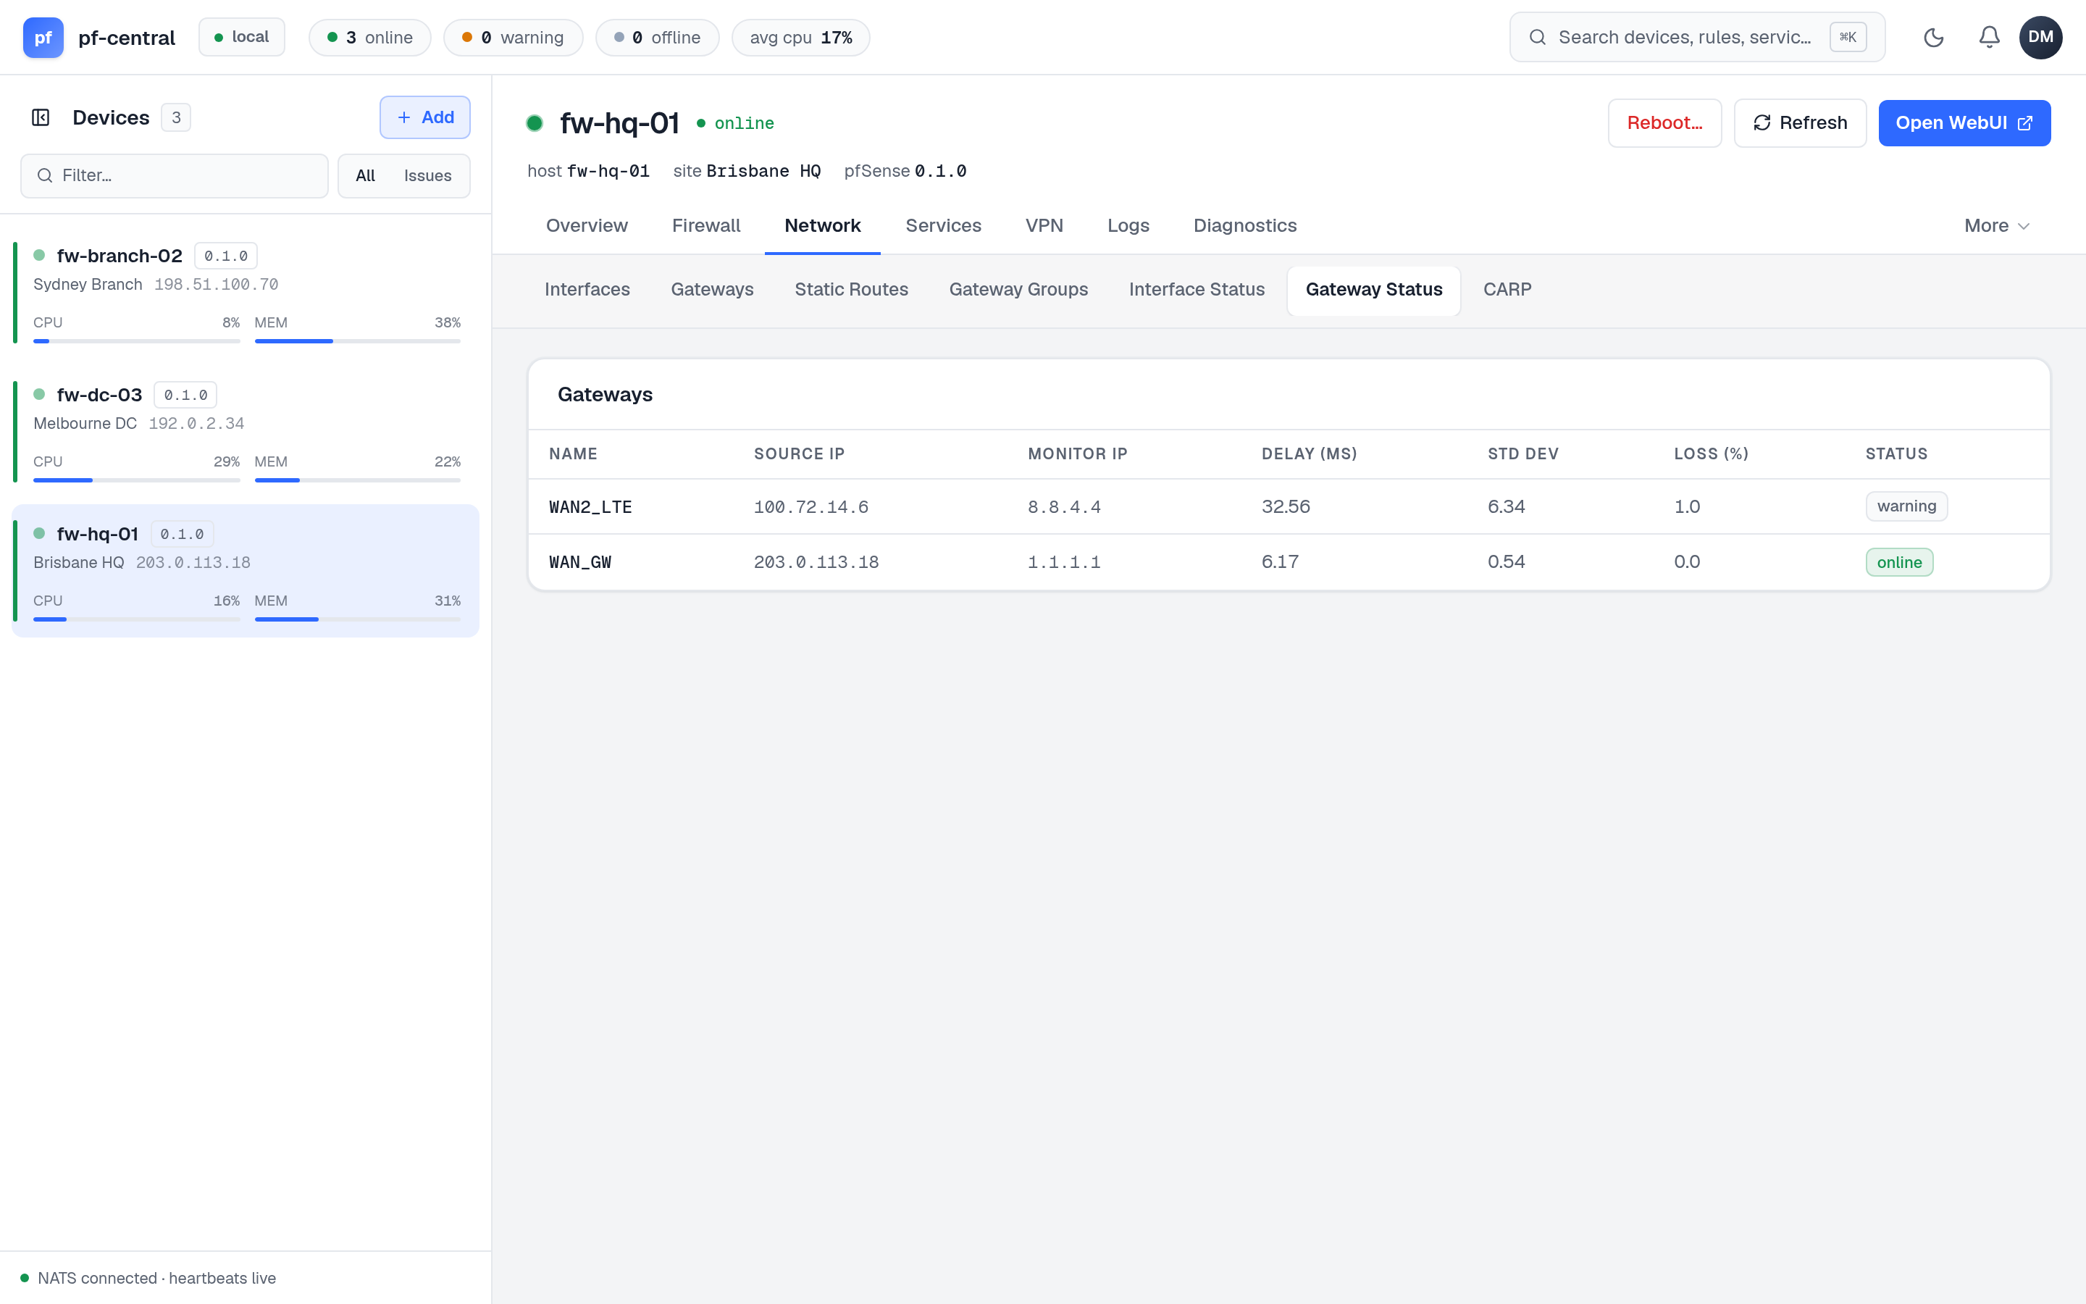Screen dimensions: 2086x1304
Task: Select the Issues devices filter
Action: point(427,175)
